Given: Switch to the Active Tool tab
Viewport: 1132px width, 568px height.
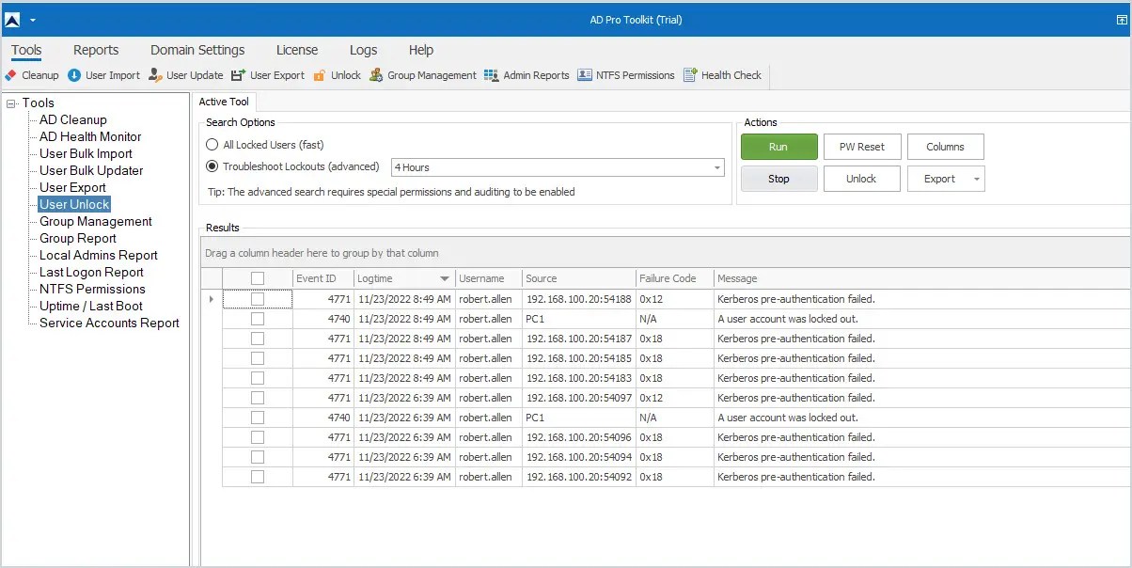Looking at the screenshot, I should pyautogui.click(x=224, y=102).
